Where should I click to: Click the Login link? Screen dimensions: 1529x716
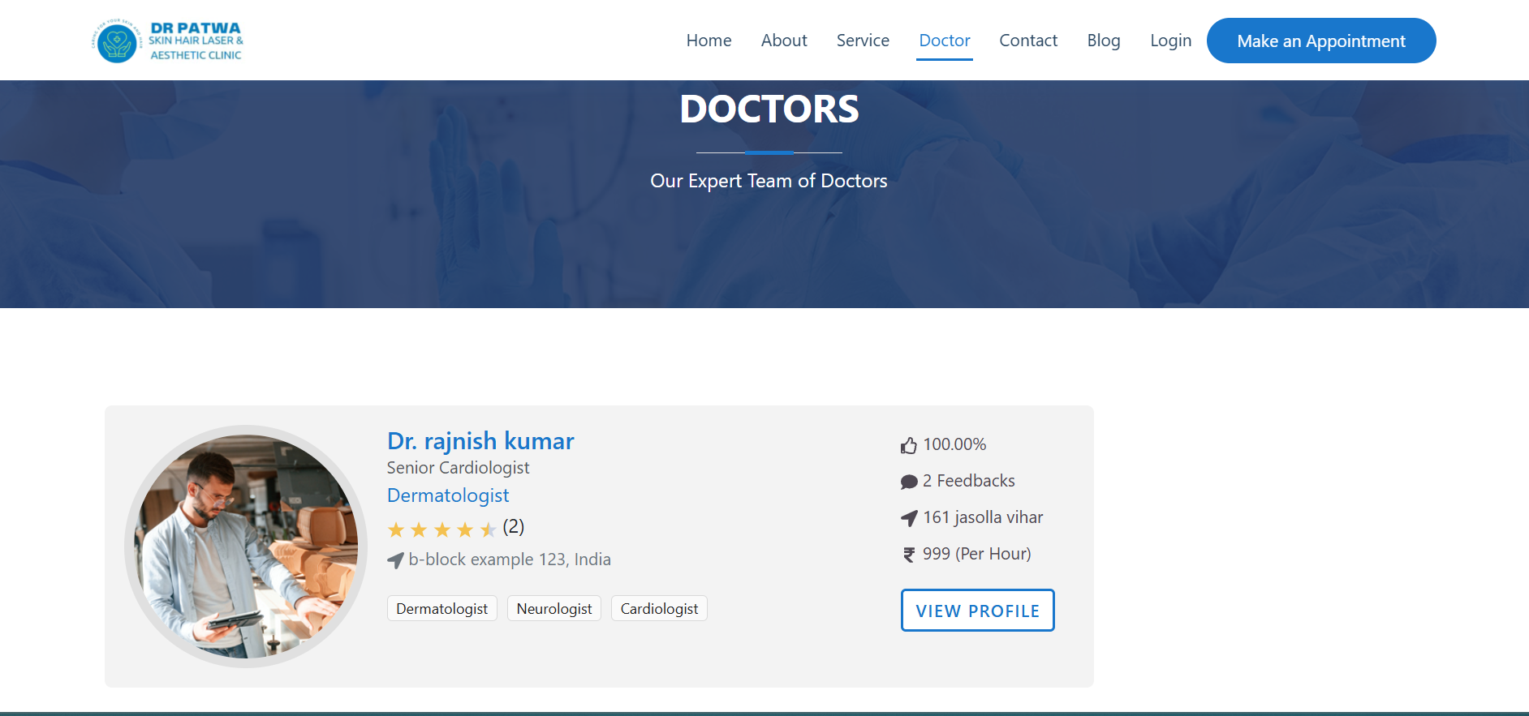pos(1170,41)
